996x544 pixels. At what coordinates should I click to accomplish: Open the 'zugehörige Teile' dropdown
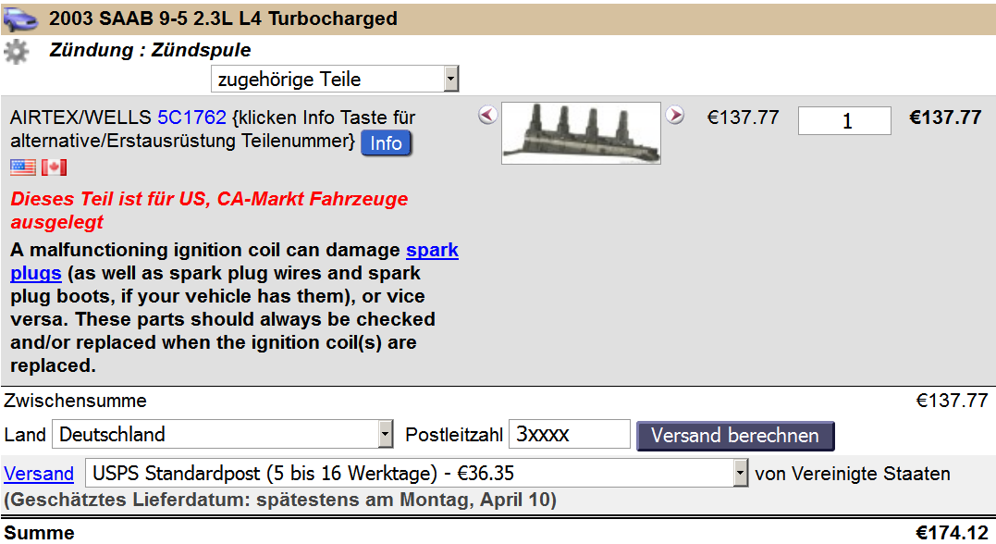(335, 79)
